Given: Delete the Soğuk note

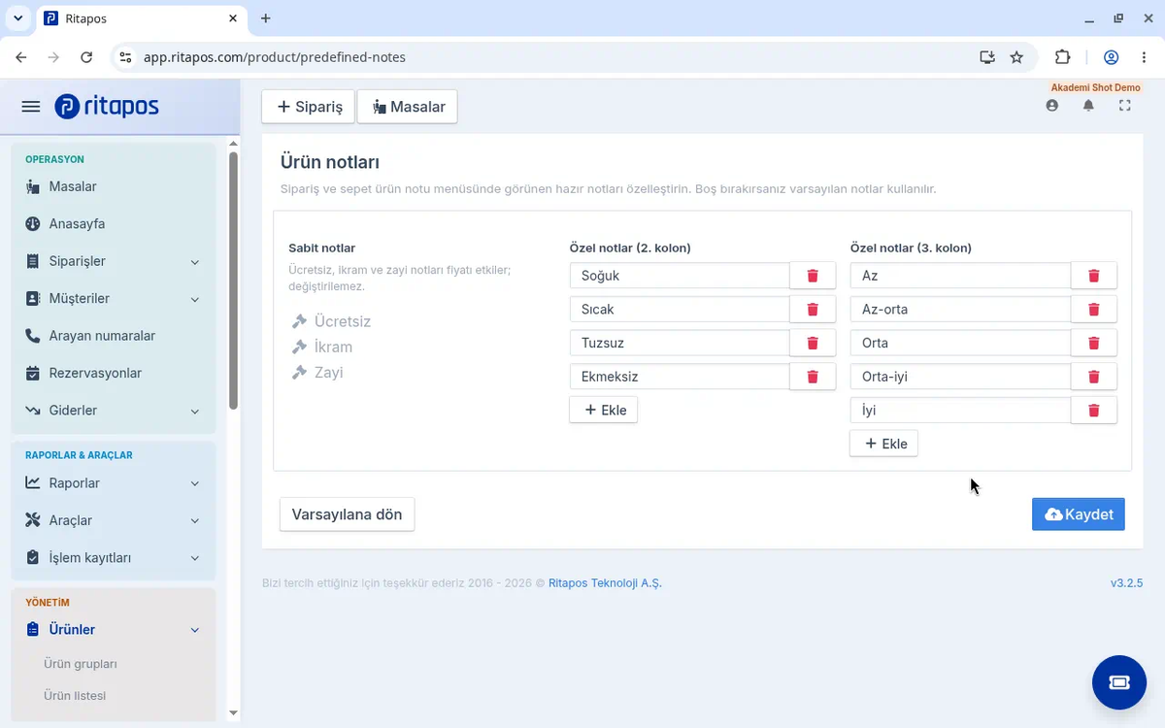Looking at the screenshot, I should point(813,276).
